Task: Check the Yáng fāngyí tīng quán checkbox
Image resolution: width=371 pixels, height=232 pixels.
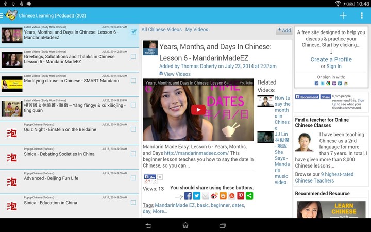Action: pos(133,105)
